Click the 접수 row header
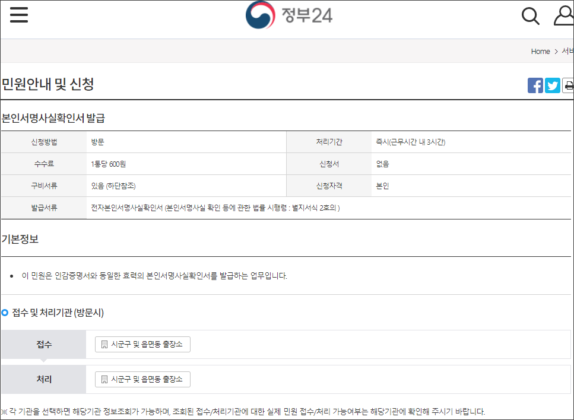Screen dimensions: 574x420 pos(44,344)
